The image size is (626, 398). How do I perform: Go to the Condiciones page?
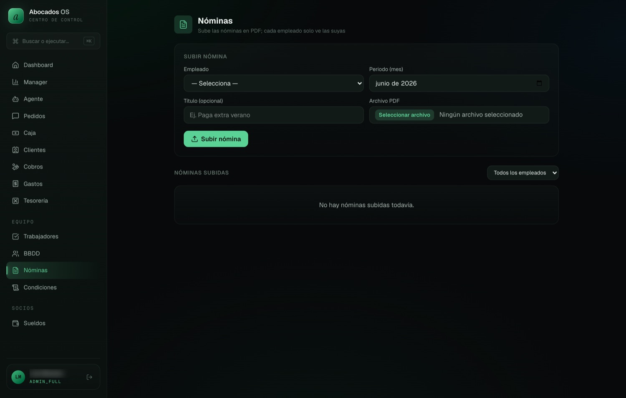(x=53, y=287)
